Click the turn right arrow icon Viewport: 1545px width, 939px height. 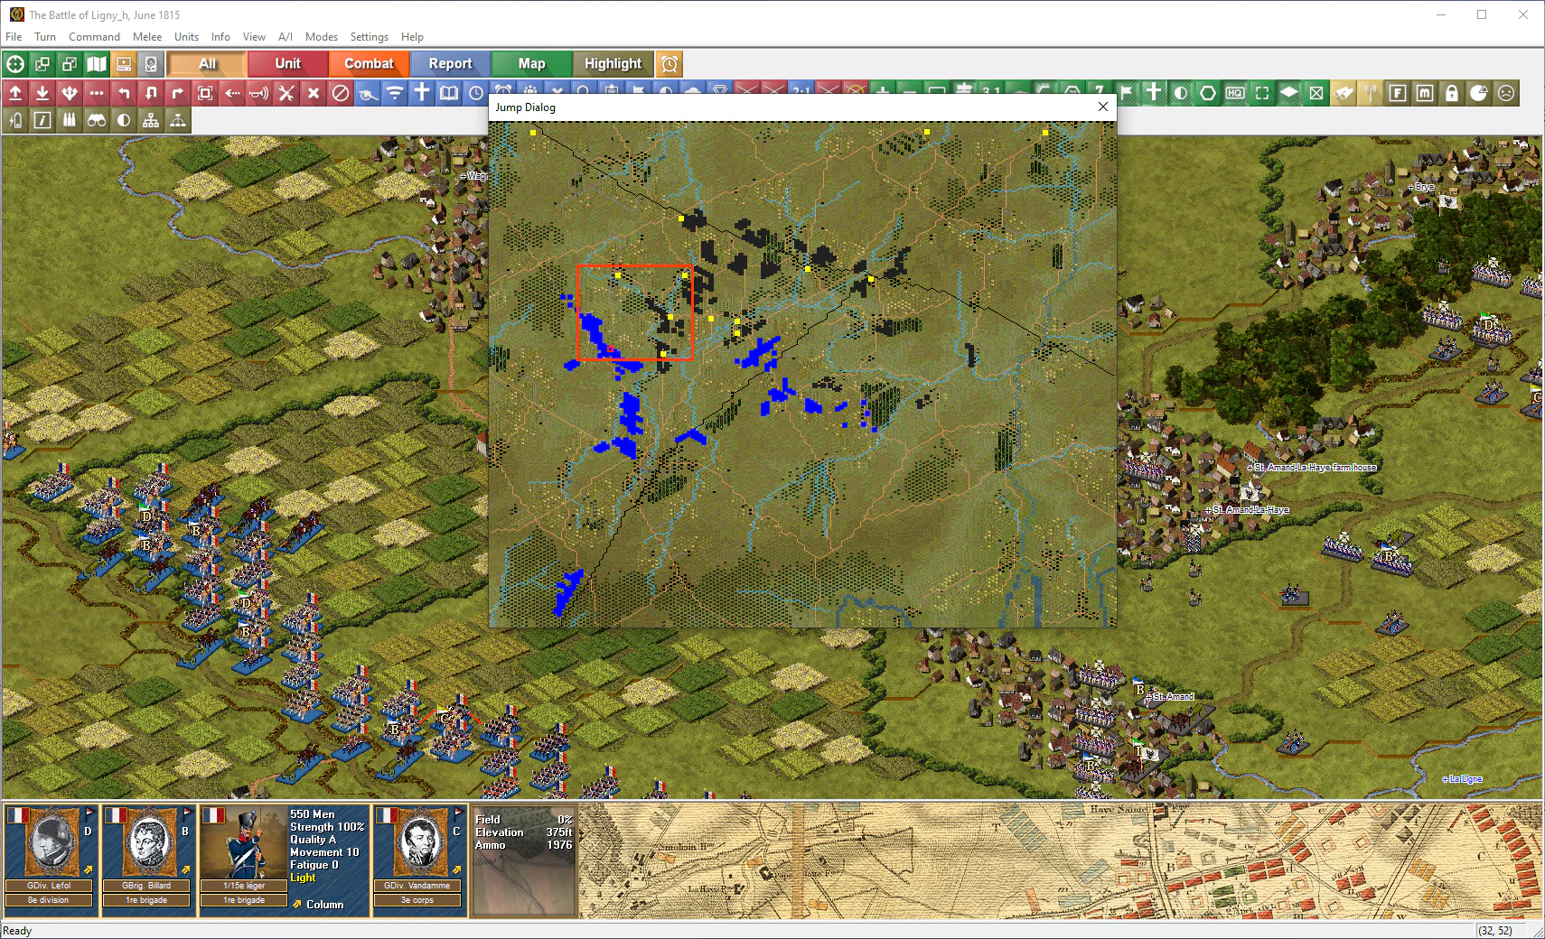tap(178, 93)
